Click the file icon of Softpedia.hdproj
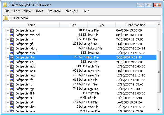 (12, 48)
